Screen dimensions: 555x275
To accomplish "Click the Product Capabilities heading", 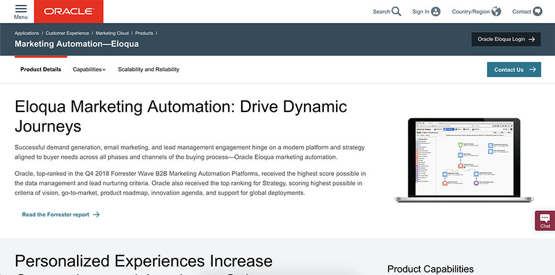I will (430, 269).
